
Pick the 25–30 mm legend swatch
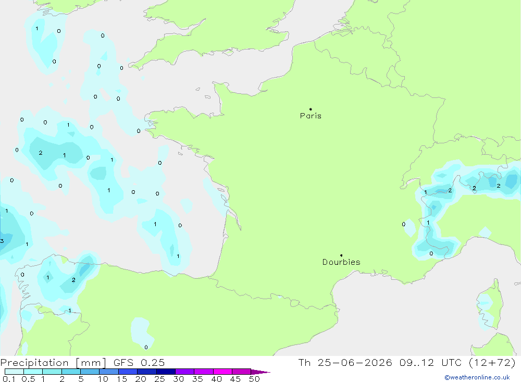pos(166,372)
